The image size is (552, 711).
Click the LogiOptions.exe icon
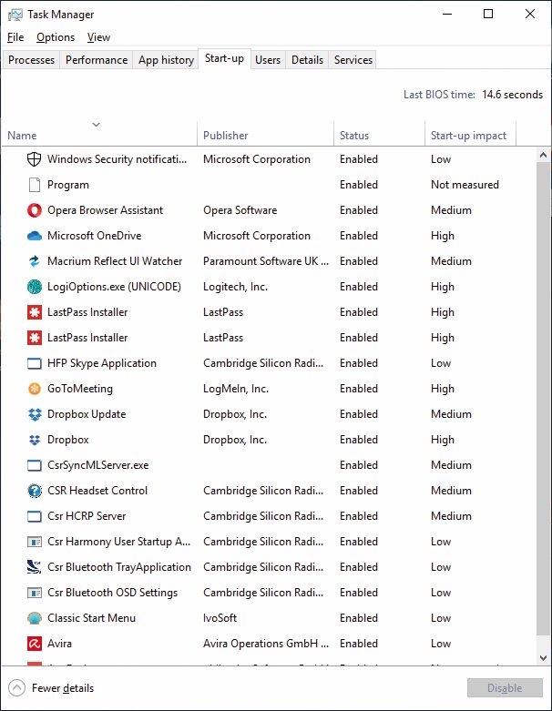click(x=34, y=287)
